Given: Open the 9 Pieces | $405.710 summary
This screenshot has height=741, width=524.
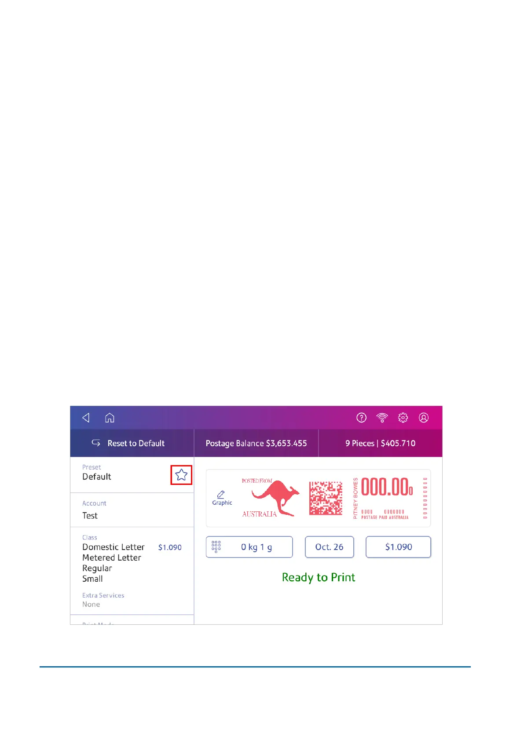Looking at the screenshot, I should [x=381, y=443].
